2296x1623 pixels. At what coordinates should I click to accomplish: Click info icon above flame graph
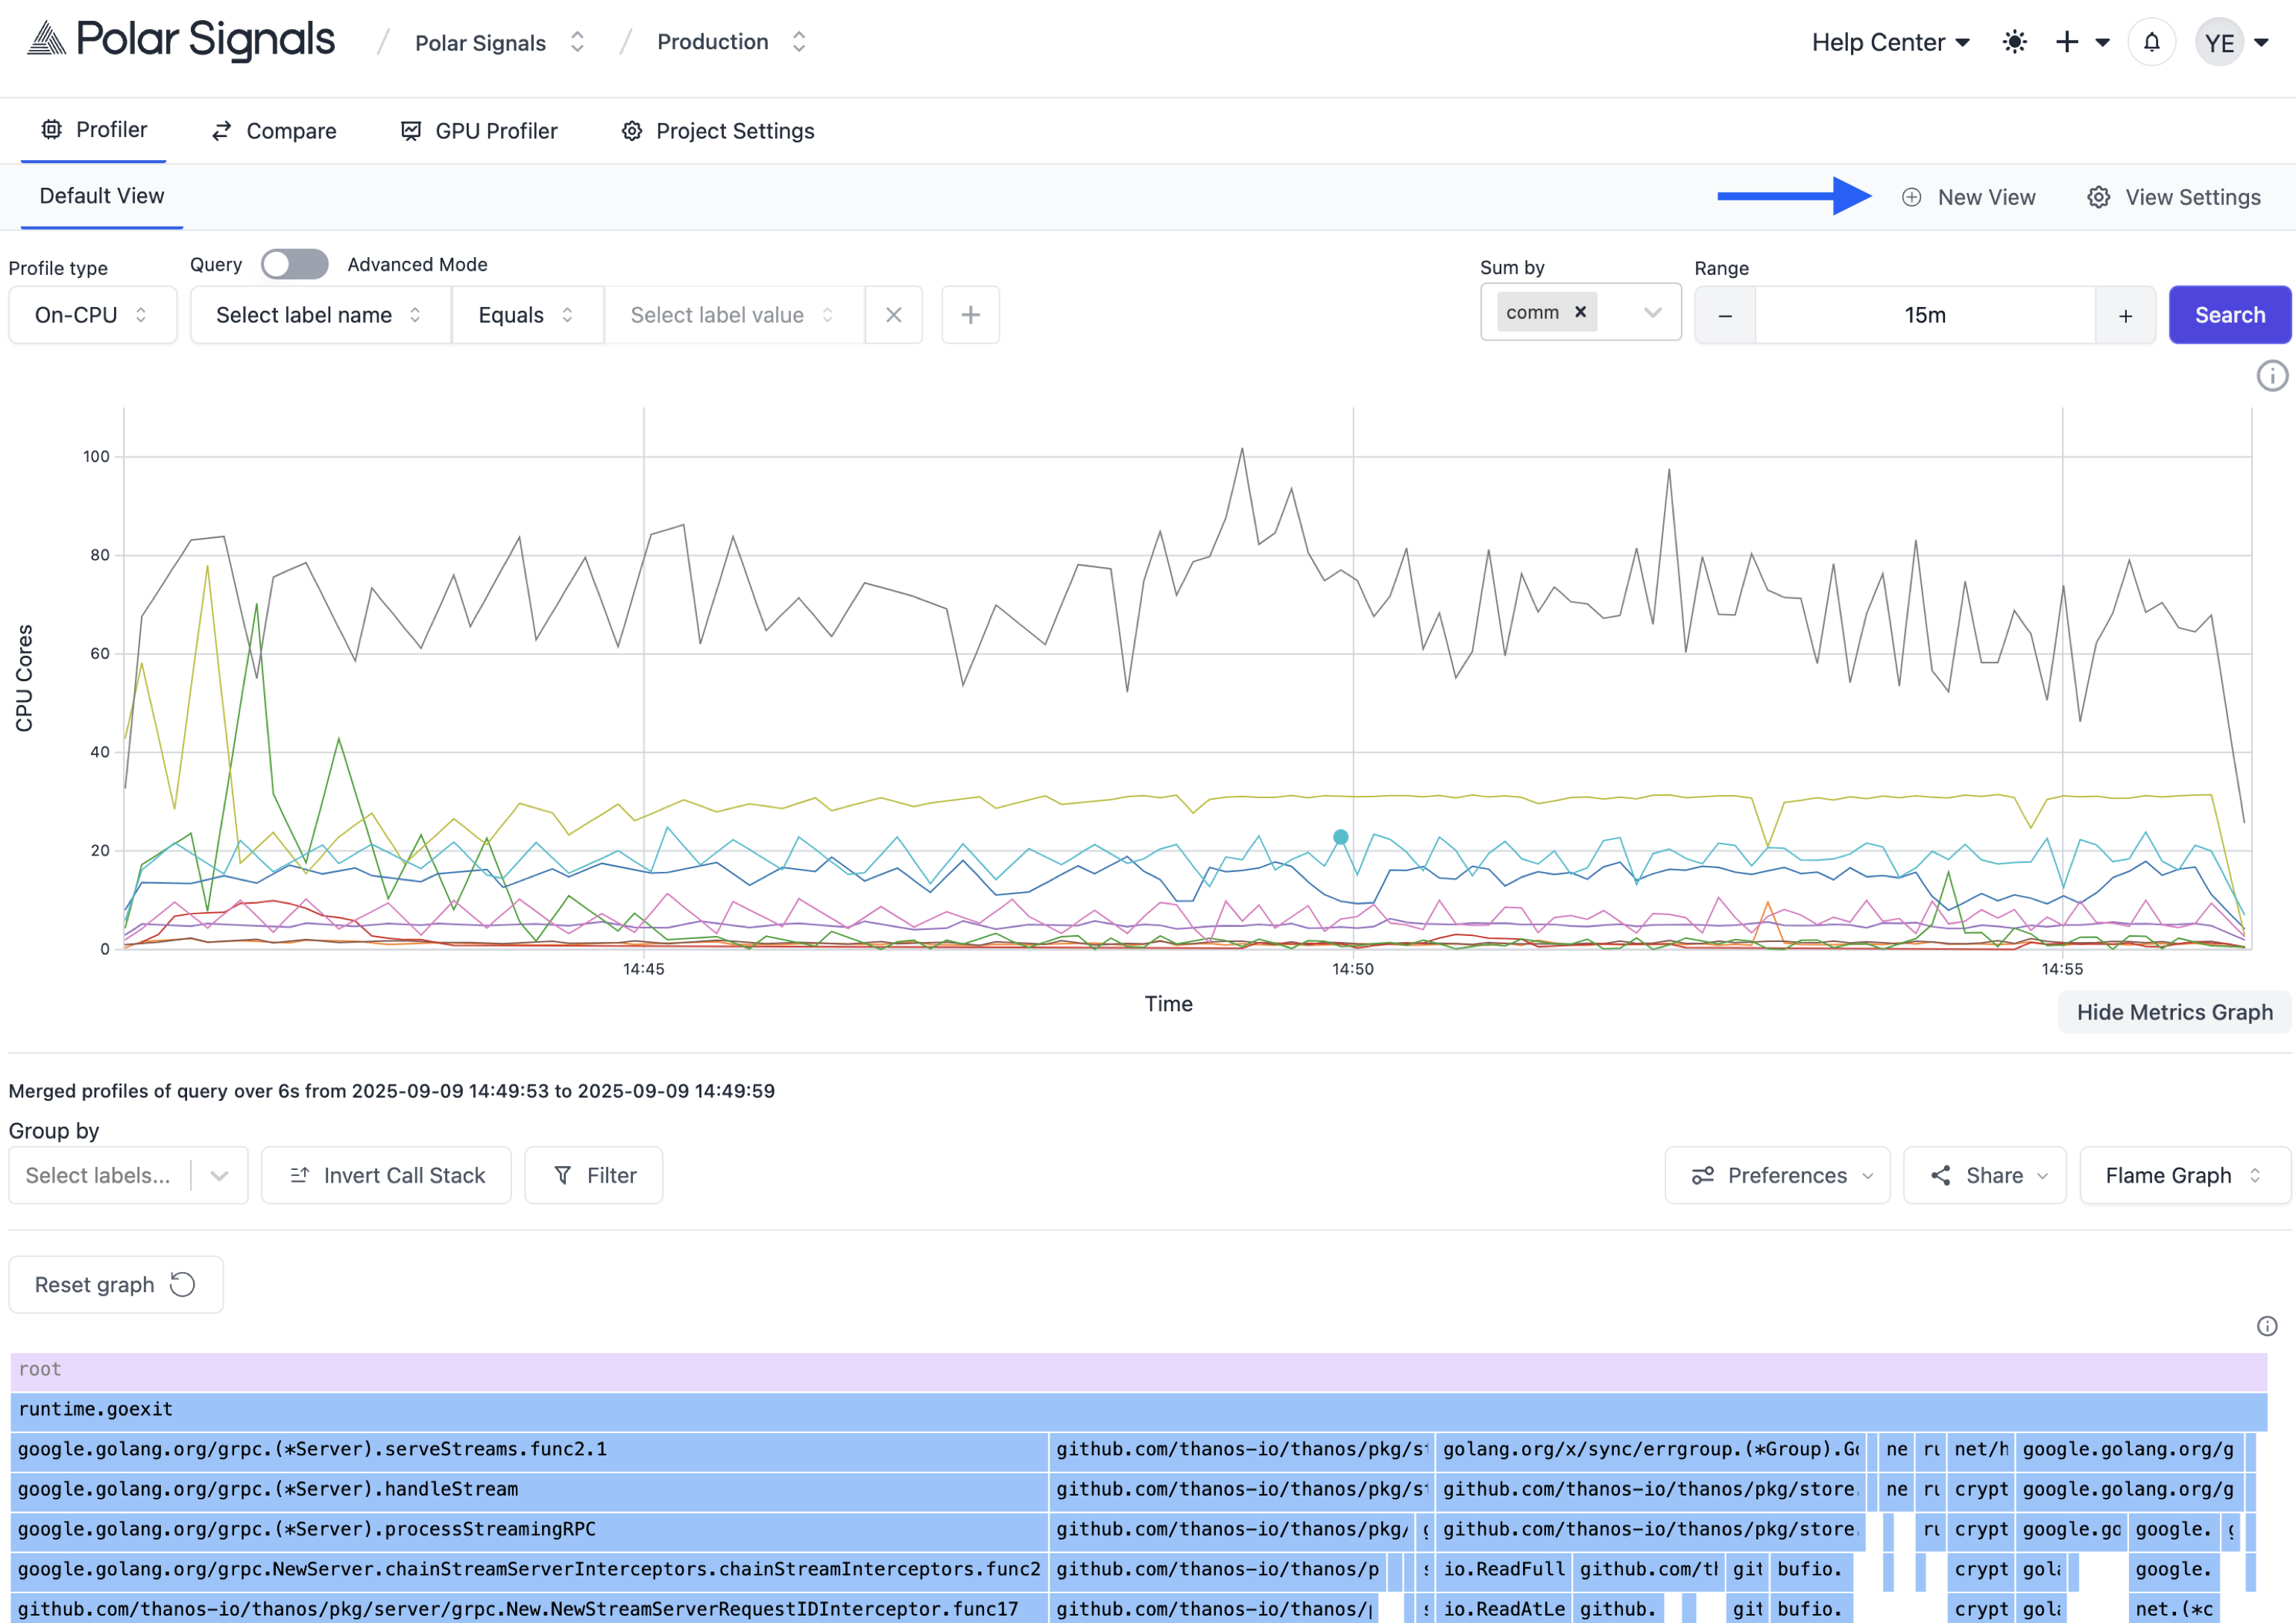pos(2267,1326)
